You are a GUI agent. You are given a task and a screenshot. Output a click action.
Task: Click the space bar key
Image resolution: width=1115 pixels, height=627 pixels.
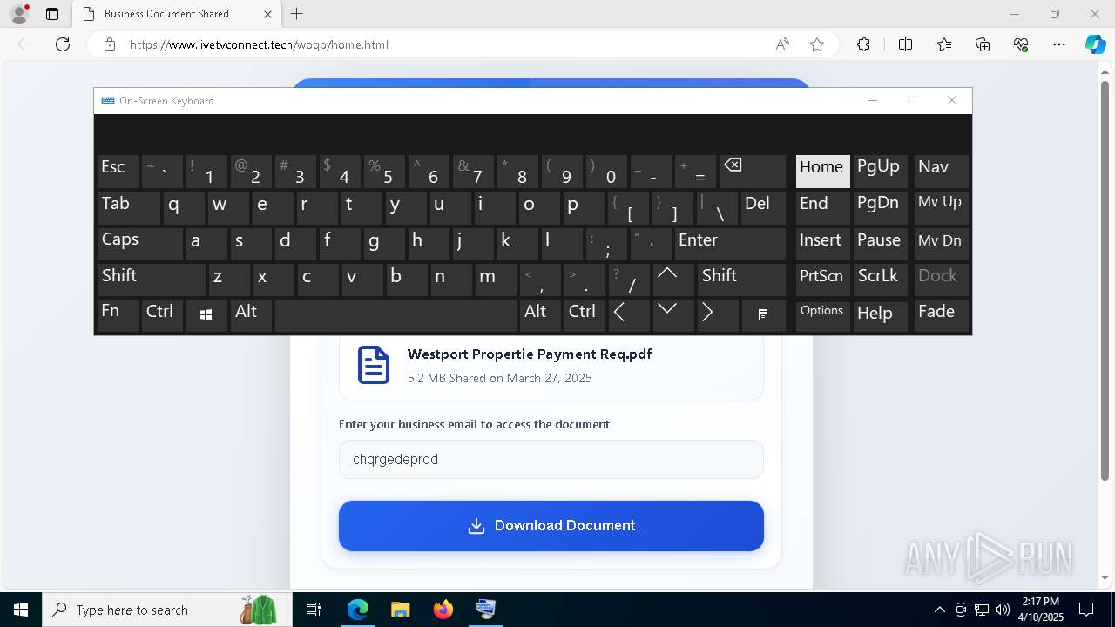396,315
